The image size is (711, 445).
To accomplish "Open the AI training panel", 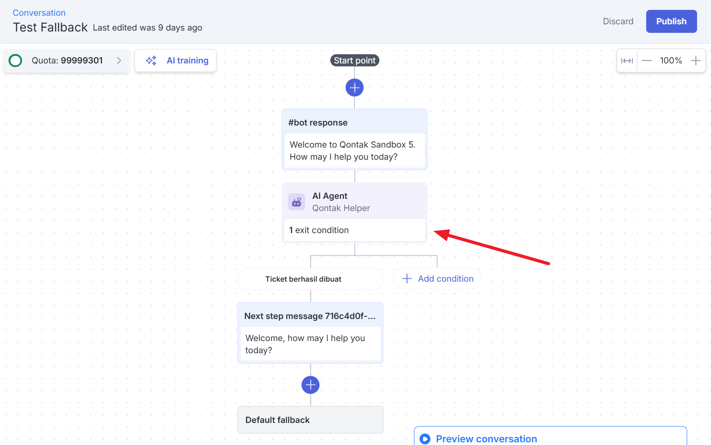I will click(x=187, y=60).
